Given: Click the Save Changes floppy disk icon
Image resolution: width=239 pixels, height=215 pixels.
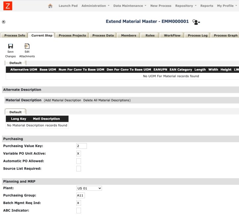Looking at the screenshot, I should pos(10,46).
